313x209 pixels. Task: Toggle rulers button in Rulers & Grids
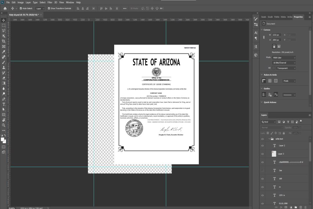pos(264,81)
